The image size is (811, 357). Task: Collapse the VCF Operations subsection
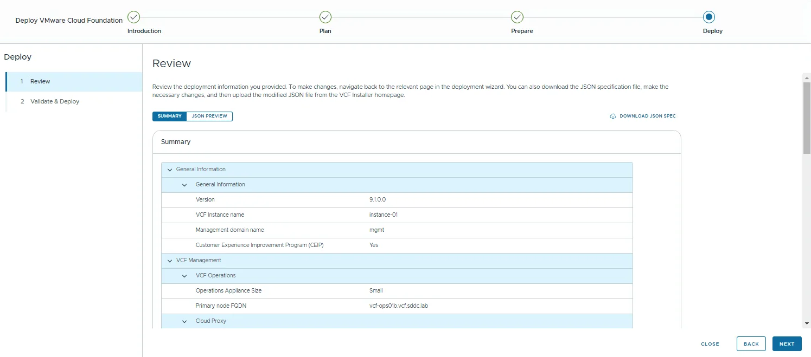(184, 276)
